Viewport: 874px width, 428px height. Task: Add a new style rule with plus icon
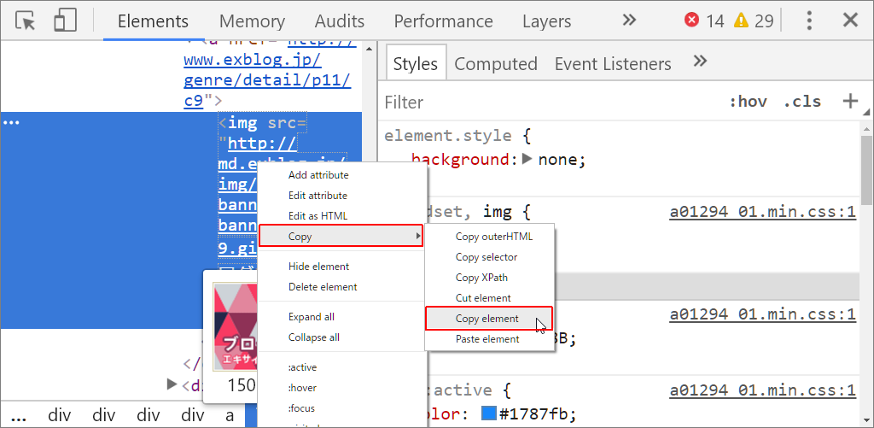850,101
